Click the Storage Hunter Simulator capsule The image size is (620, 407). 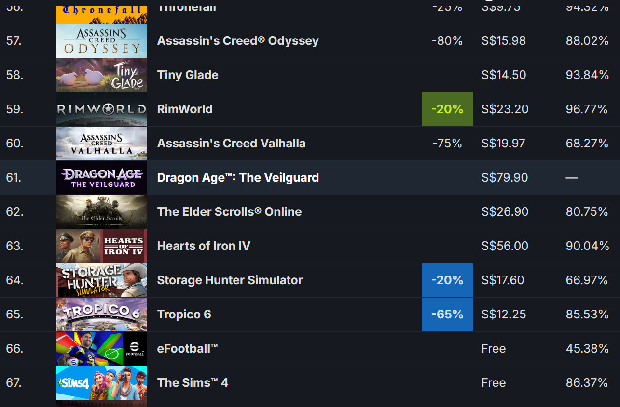coord(101,280)
